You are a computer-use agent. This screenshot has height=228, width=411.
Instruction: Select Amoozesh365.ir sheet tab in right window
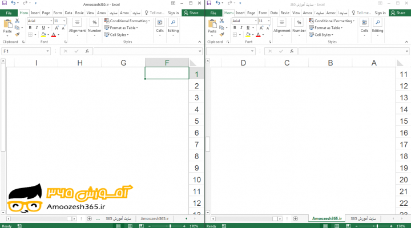pyautogui.click(x=327, y=218)
